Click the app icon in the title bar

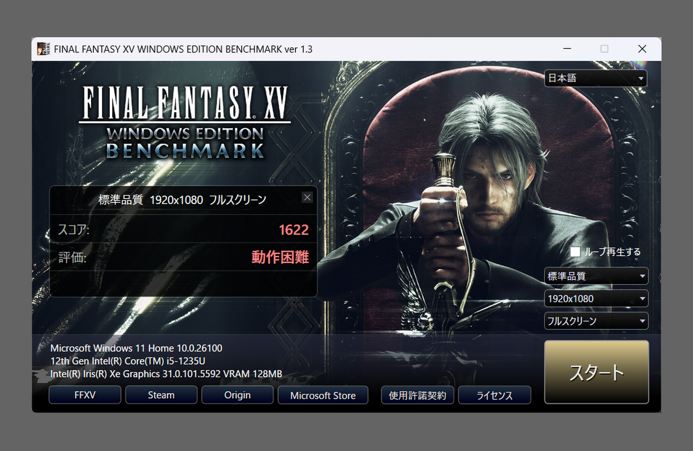[x=43, y=49]
